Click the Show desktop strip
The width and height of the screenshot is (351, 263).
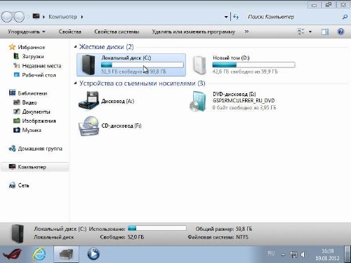348,254
